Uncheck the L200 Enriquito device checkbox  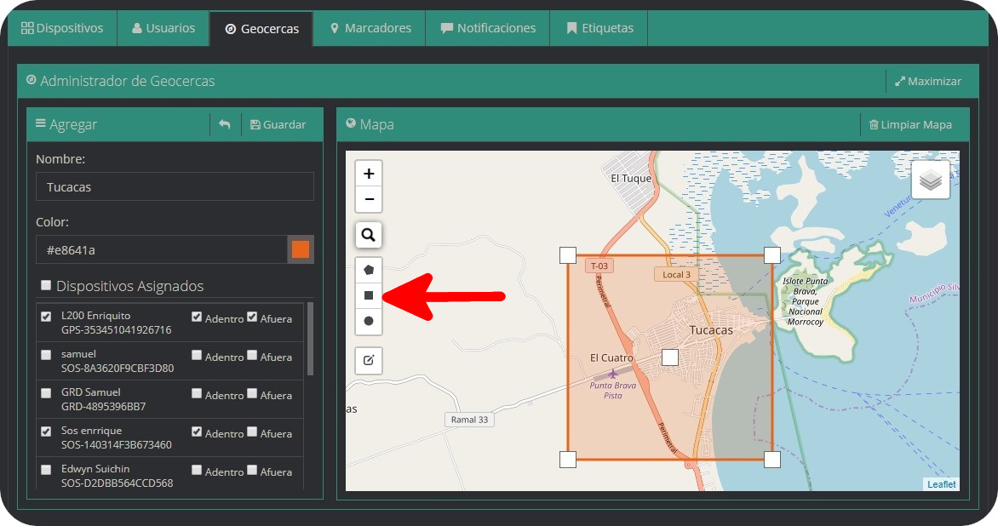coord(46,317)
